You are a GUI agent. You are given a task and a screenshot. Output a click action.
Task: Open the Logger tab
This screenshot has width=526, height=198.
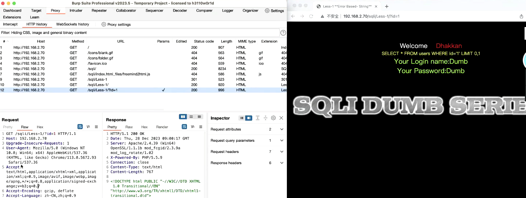click(228, 10)
